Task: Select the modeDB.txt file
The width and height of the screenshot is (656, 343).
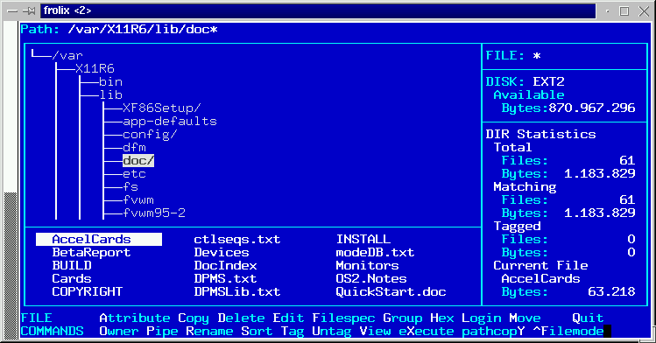Action: (375, 252)
